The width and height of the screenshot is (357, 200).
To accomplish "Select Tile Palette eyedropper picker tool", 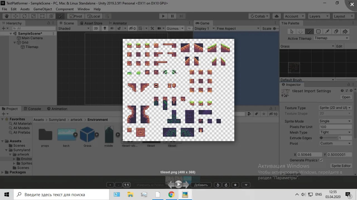I will click(x=327, y=31).
